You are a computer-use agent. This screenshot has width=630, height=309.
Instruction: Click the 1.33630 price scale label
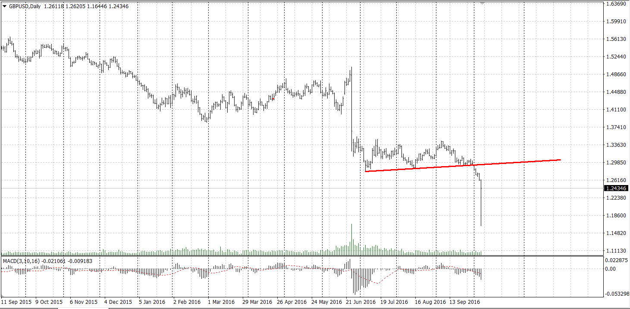pos(616,145)
